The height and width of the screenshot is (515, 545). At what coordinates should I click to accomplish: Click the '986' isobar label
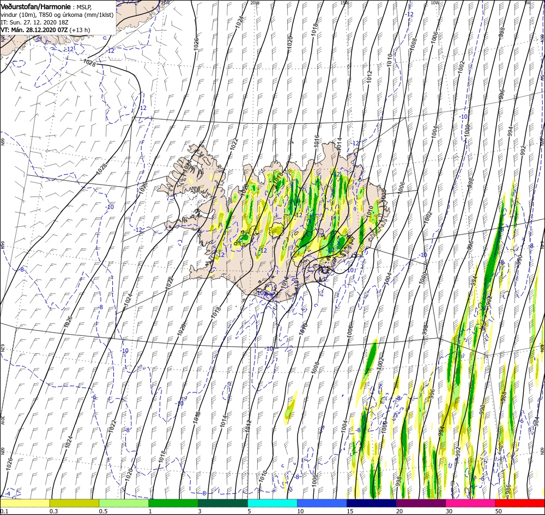pyautogui.click(x=508, y=489)
